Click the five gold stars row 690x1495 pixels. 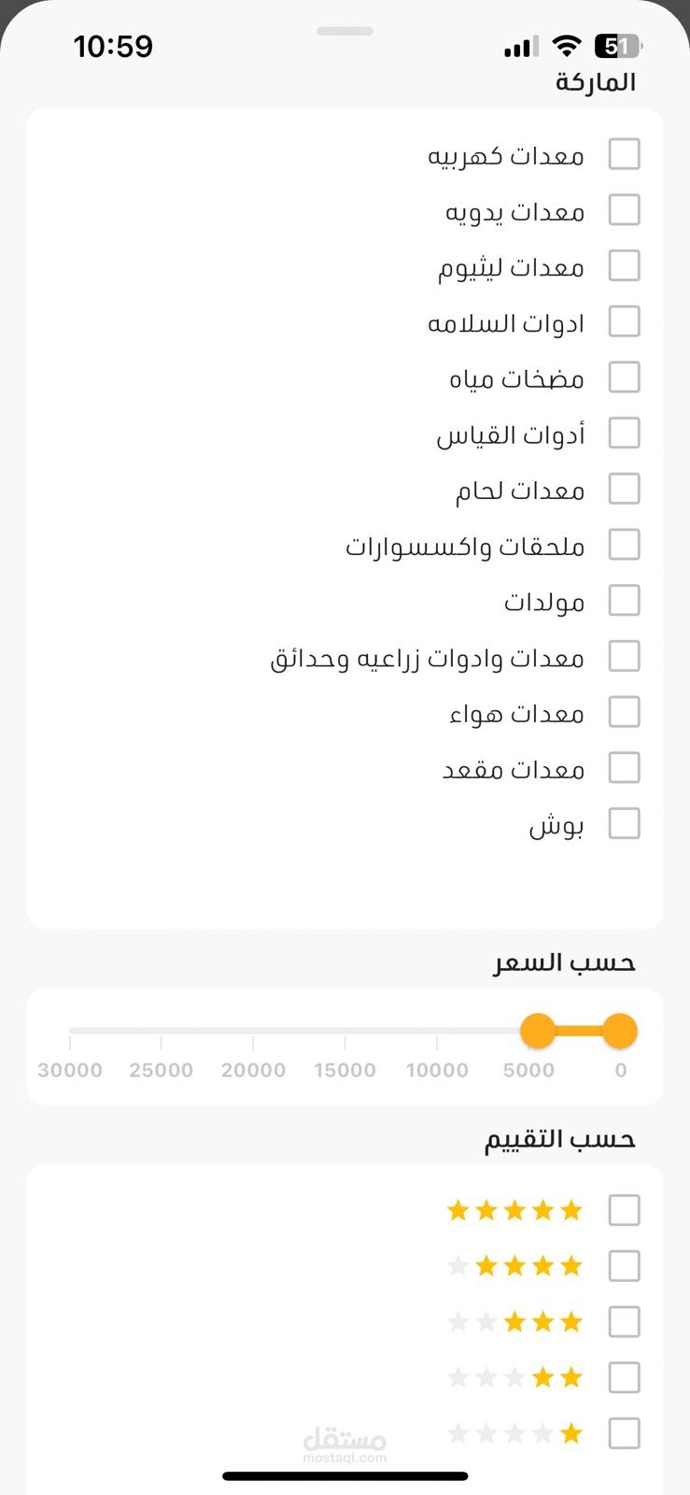click(x=514, y=1211)
